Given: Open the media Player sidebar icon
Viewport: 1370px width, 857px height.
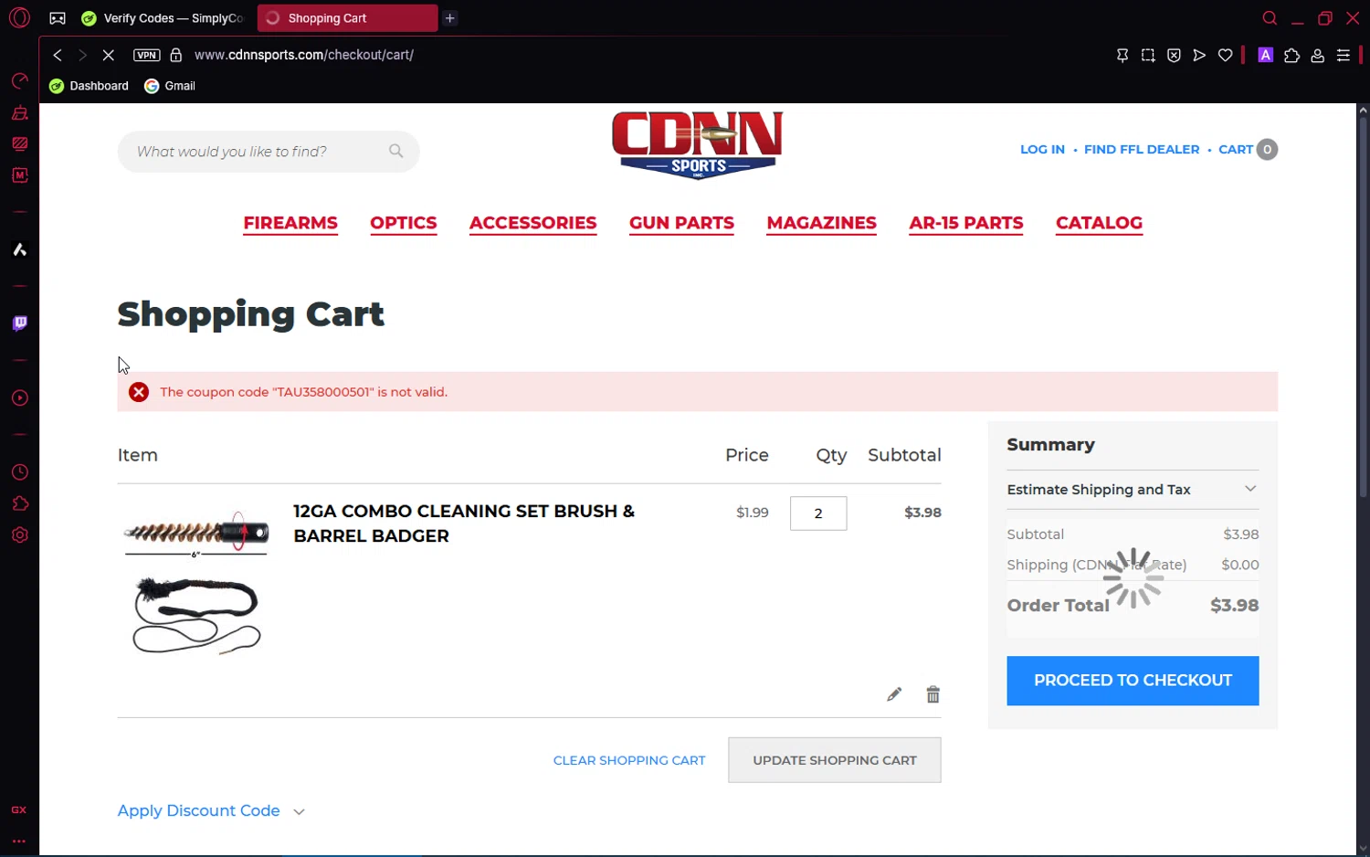Looking at the screenshot, I should (19, 398).
